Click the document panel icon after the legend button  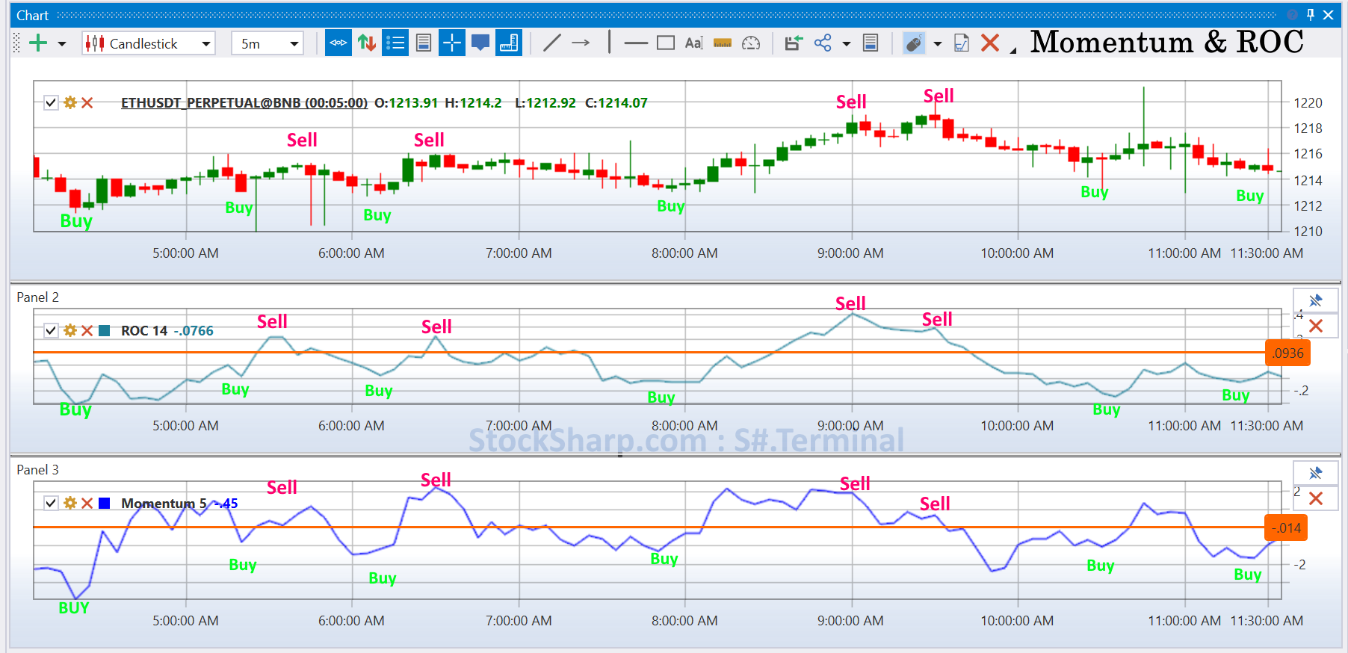pyautogui.click(x=424, y=43)
